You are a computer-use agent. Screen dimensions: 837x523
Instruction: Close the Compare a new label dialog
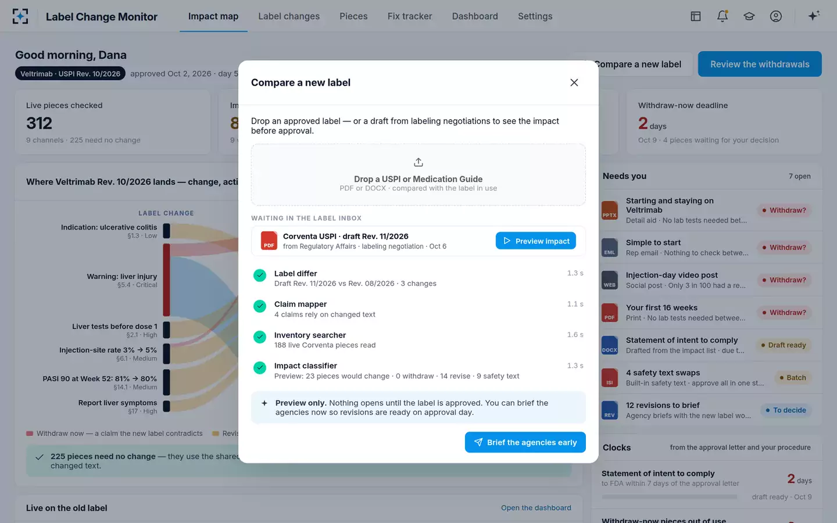click(x=574, y=83)
